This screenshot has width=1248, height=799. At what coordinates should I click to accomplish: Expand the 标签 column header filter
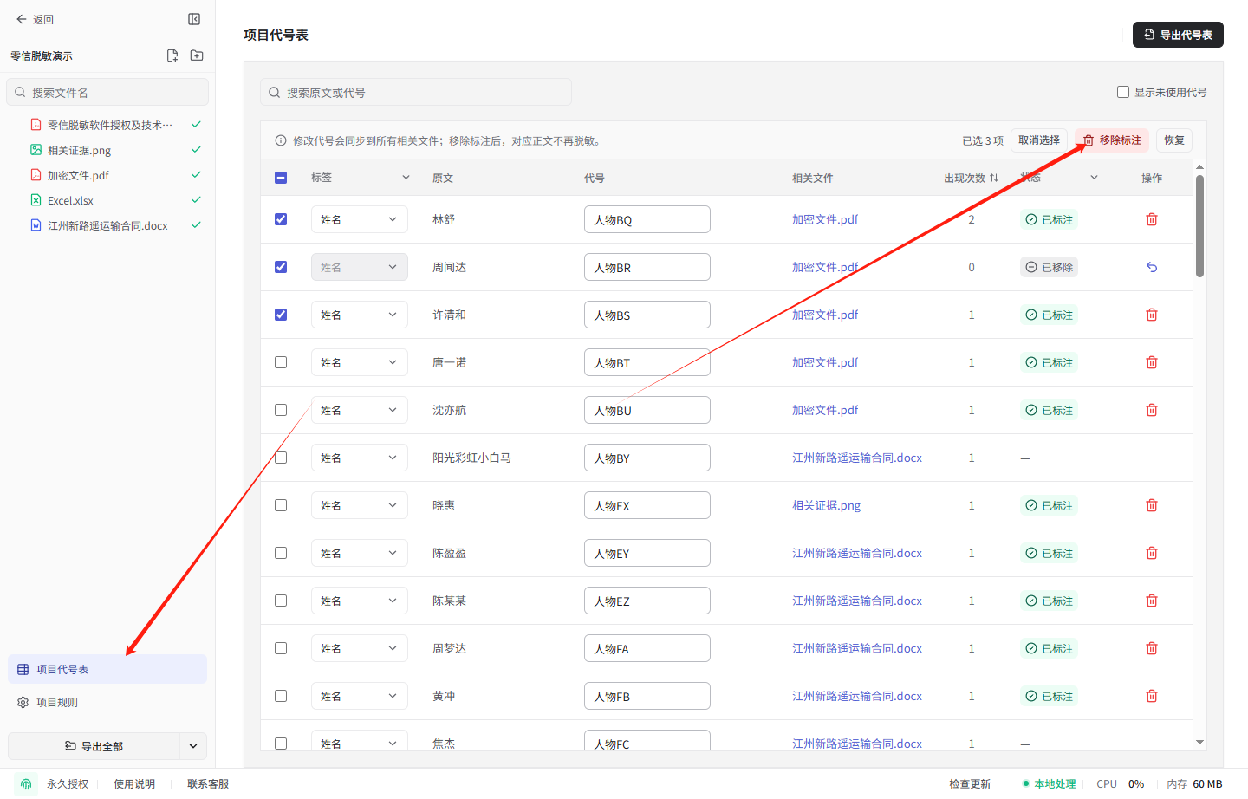tap(406, 178)
